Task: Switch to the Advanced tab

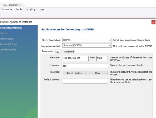Action: point(69,52)
